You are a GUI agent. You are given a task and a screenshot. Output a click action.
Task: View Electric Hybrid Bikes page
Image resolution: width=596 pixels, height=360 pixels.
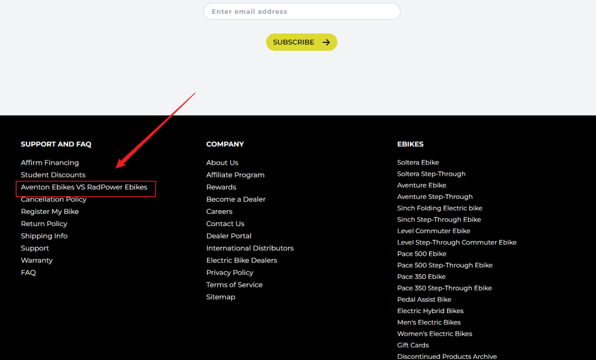click(x=430, y=310)
